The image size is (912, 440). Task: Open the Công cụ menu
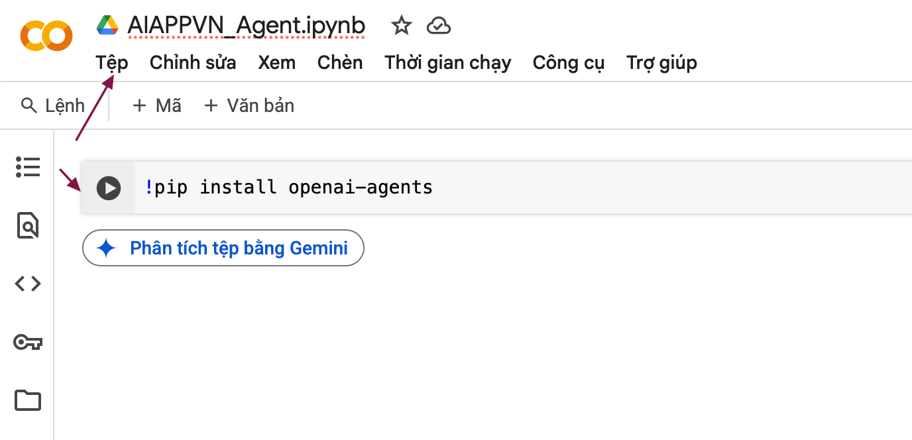pos(569,63)
